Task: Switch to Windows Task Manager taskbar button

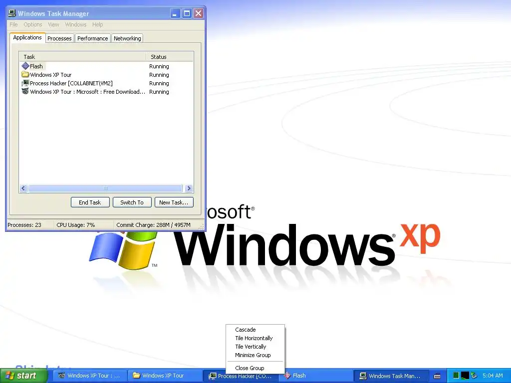Action: [x=390, y=376]
